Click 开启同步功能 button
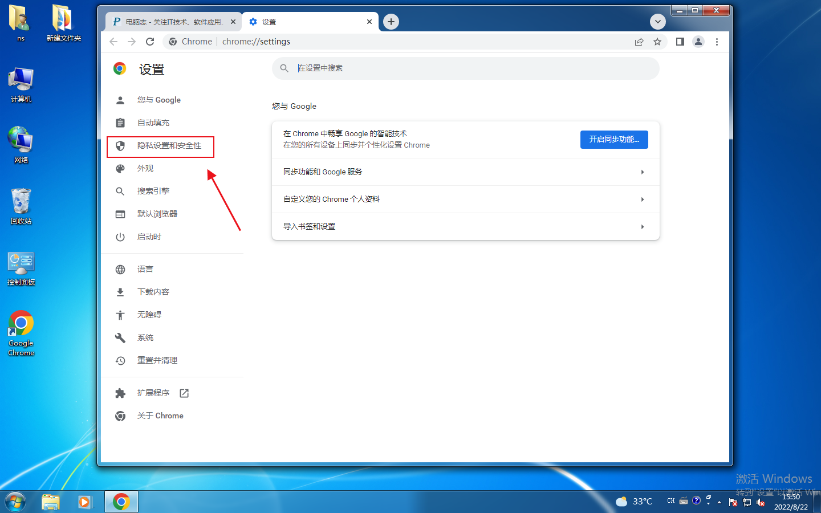 point(614,140)
